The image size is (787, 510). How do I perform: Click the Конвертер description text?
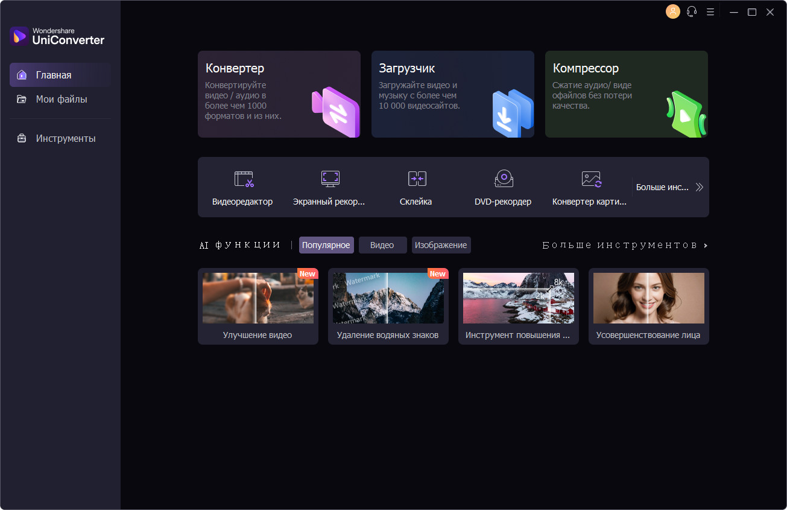click(244, 101)
